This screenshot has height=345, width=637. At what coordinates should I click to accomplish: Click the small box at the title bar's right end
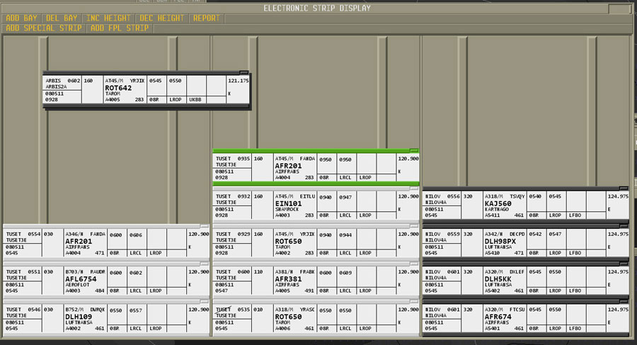619,9
